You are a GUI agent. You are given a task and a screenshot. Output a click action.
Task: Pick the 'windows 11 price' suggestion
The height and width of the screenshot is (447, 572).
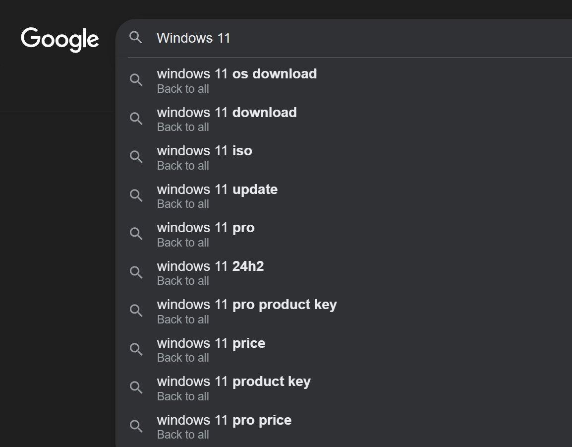pyautogui.click(x=343, y=350)
